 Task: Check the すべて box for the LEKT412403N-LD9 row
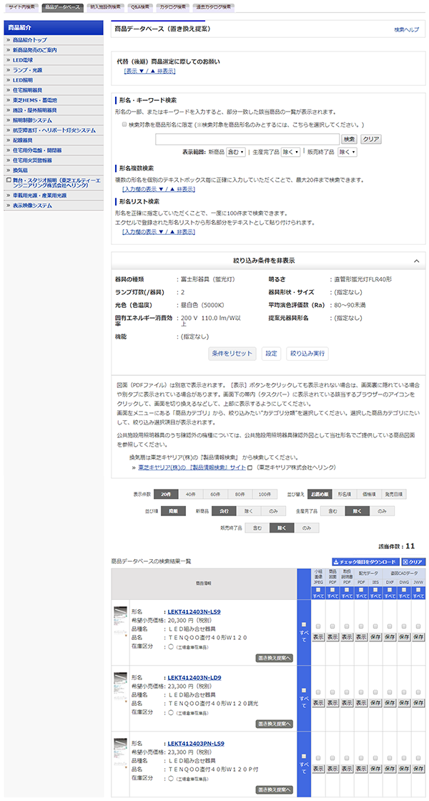point(304,689)
